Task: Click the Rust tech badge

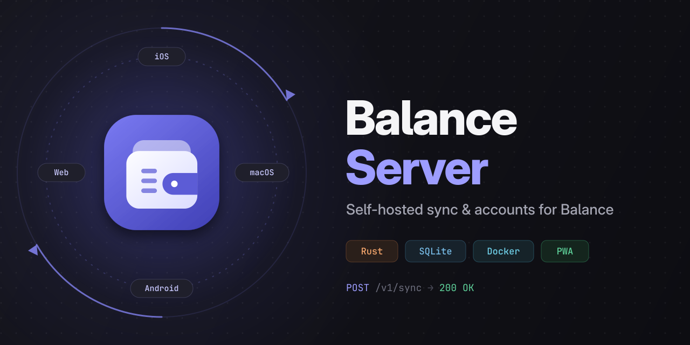Action: tap(372, 251)
